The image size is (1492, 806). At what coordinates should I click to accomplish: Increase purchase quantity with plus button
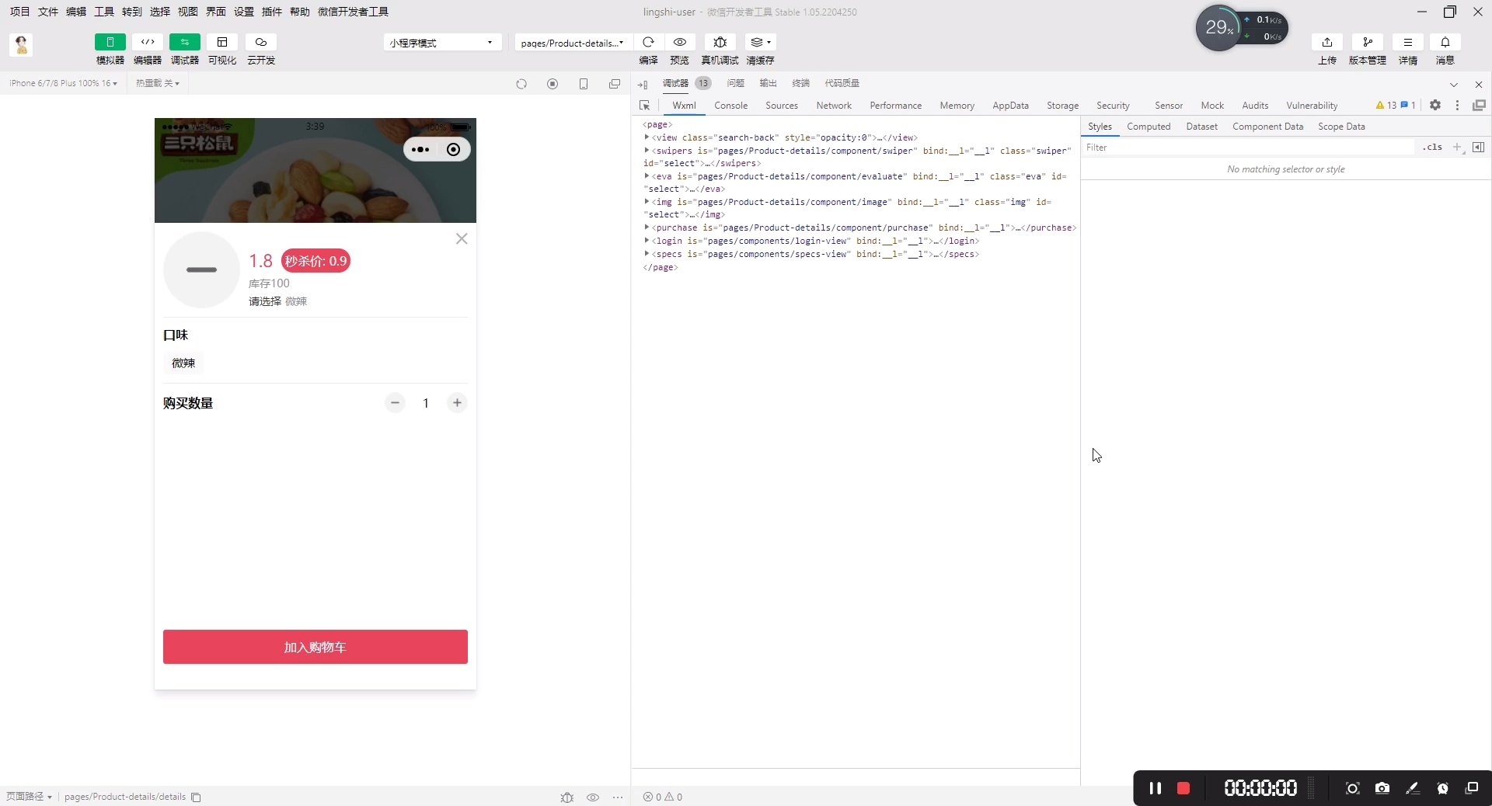pos(457,403)
